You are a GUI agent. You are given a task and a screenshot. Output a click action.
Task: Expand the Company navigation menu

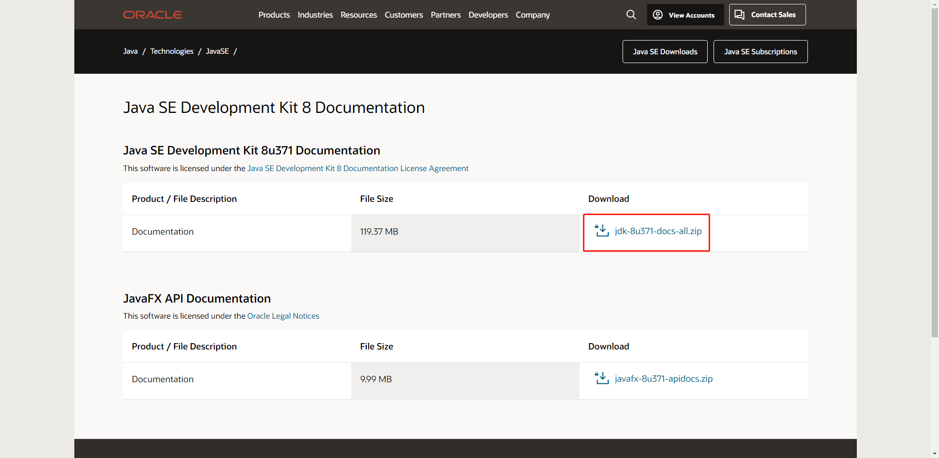[x=533, y=15]
